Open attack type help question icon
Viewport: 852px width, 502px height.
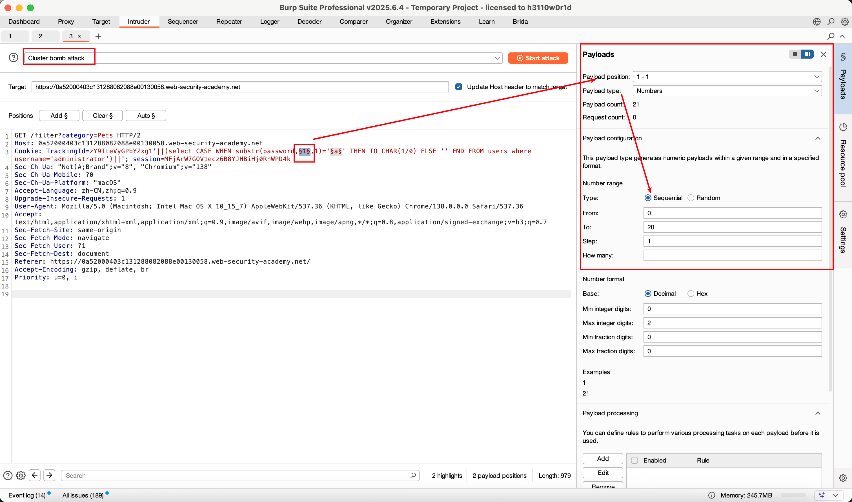14,58
